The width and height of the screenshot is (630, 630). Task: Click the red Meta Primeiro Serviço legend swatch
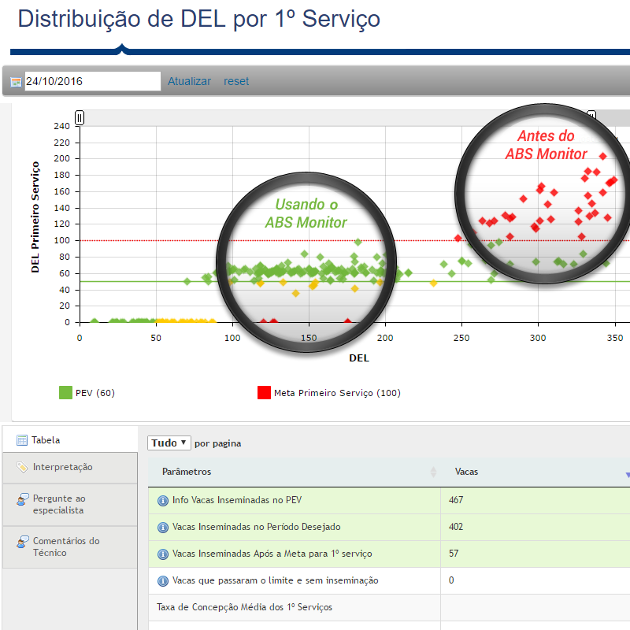[x=264, y=392]
